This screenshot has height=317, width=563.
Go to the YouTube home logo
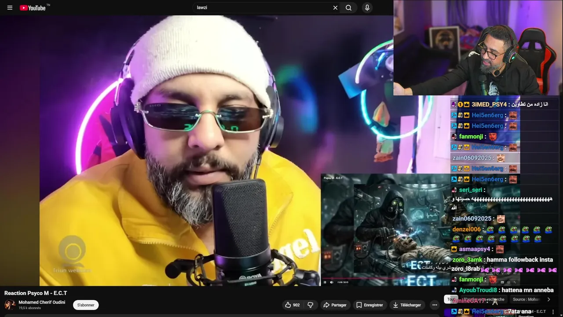tap(34, 7)
